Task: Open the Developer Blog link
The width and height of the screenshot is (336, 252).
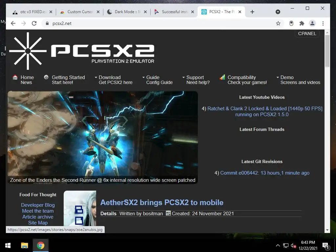Action: point(38,205)
